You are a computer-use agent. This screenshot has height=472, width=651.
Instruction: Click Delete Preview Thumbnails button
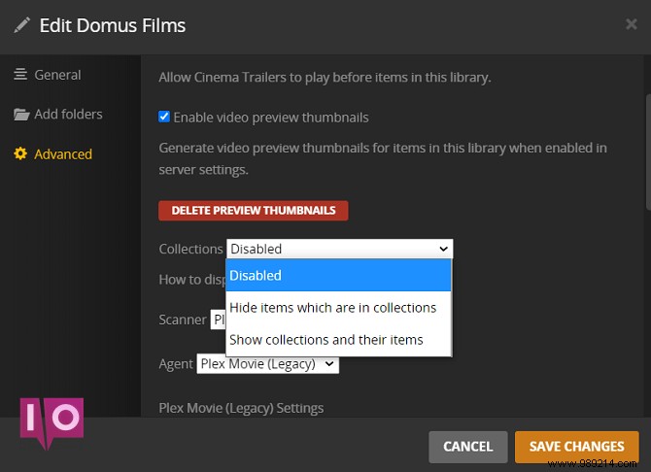point(254,211)
